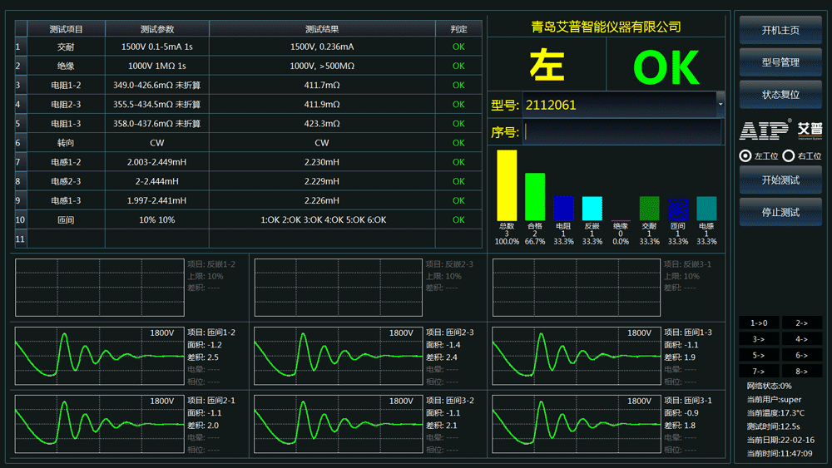Click the yellow 左 station indicator
The width and height of the screenshot is (832, 468).
click(547, 67)
